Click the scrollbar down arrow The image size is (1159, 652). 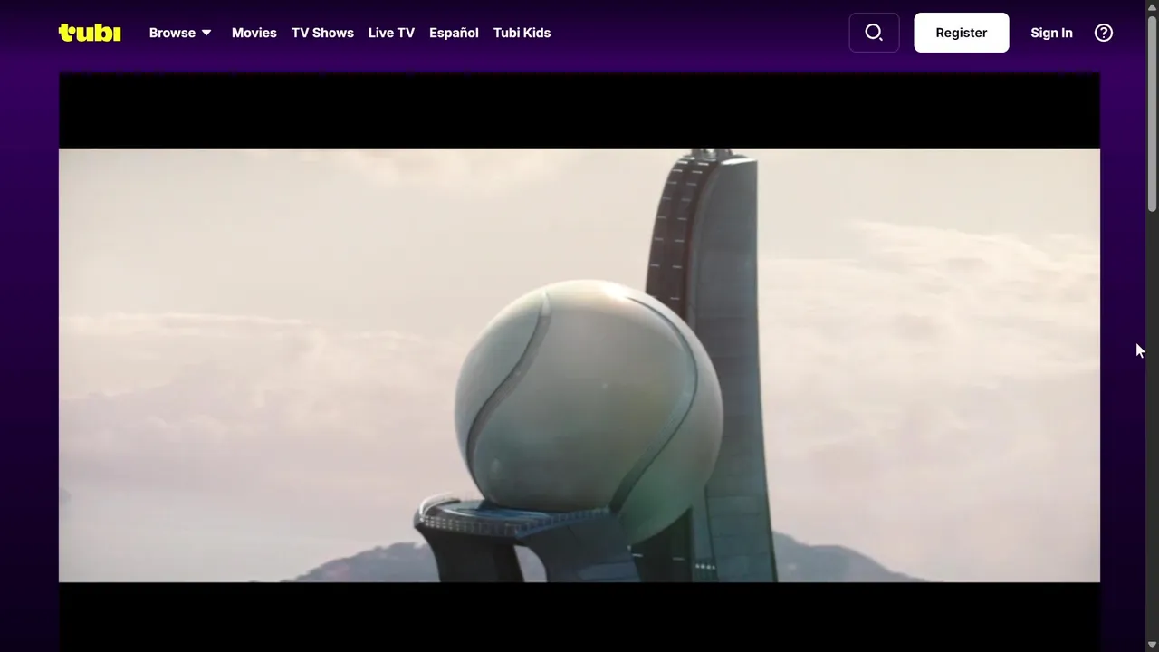[1152, 645]
